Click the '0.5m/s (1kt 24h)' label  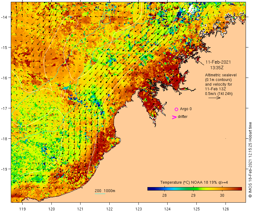point(219,94)
